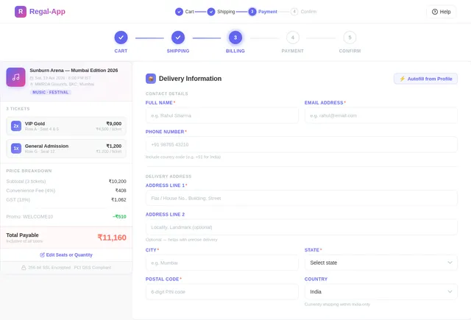
Task: Click the Postal Code field
Action: coord(222,292)
